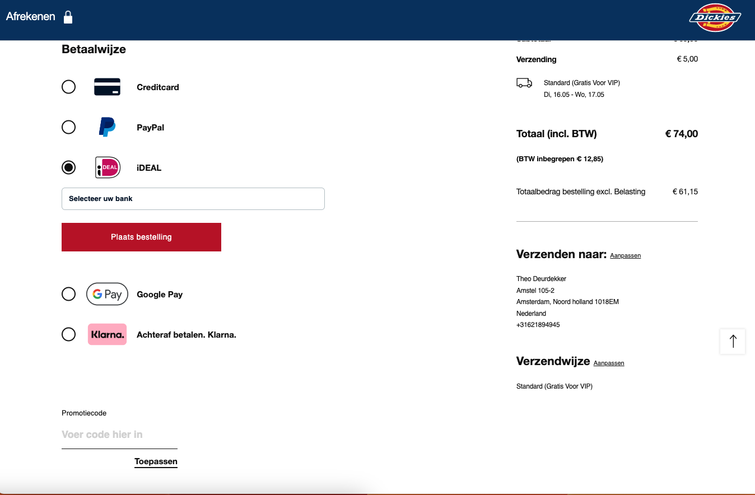Click Aanpassen next to Verzenden naar

pyautogui.click(x=625, y=256)
